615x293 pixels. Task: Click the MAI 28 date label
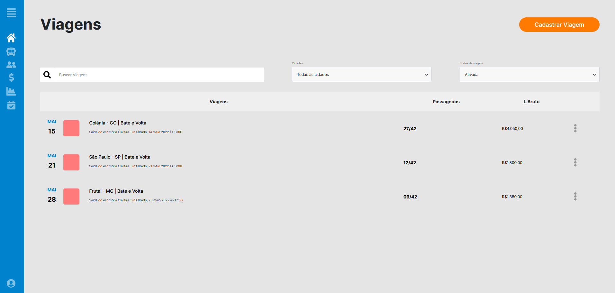click(52, 195)
